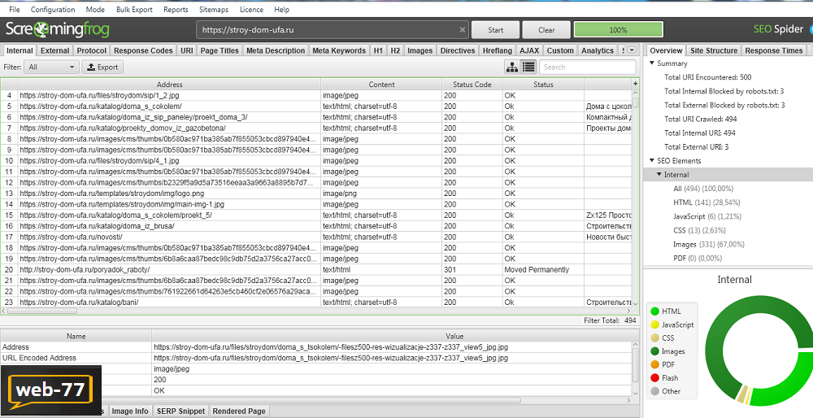The width and height of the screenshot is (813, 418).
Task: Click the green Images legend swatch
Action: click(654, 351)
